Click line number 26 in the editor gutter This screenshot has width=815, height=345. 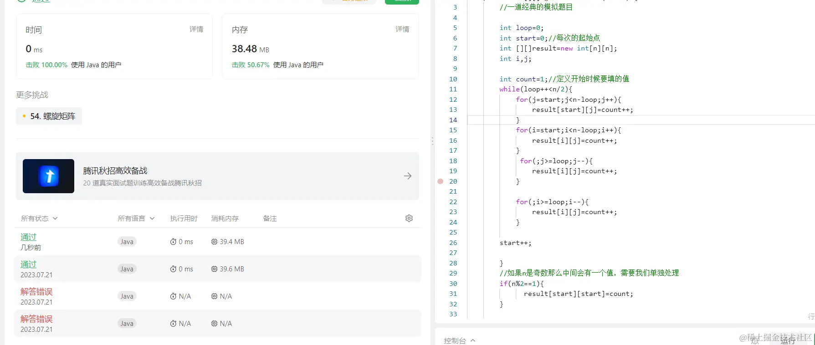[x=453, y=243]
